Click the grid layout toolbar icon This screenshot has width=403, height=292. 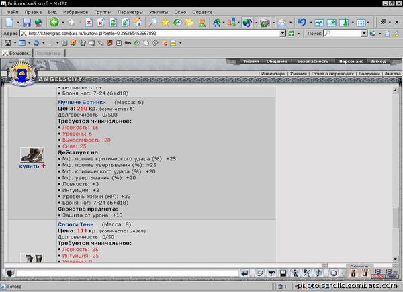pos(361,23)
